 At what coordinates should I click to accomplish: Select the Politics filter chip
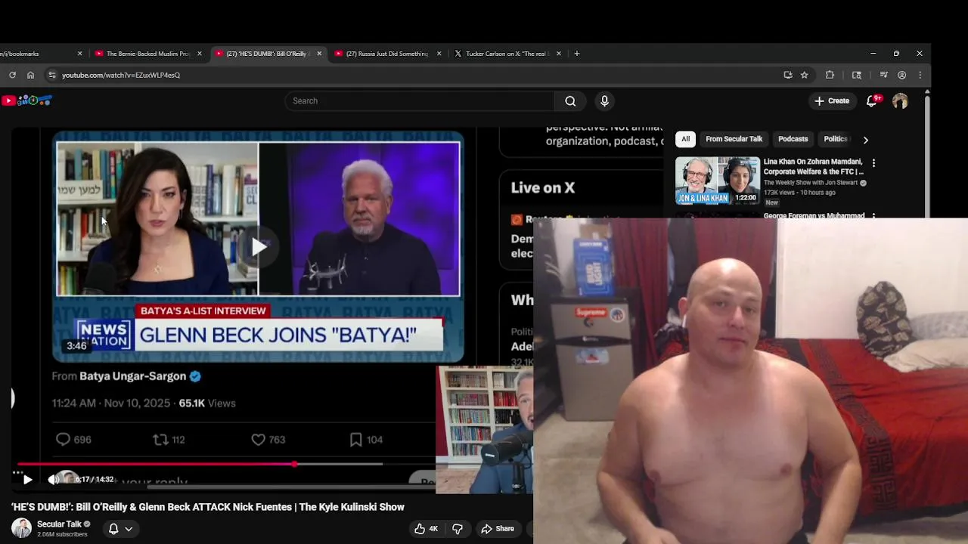pyautogui.click(x=836, y=139)
